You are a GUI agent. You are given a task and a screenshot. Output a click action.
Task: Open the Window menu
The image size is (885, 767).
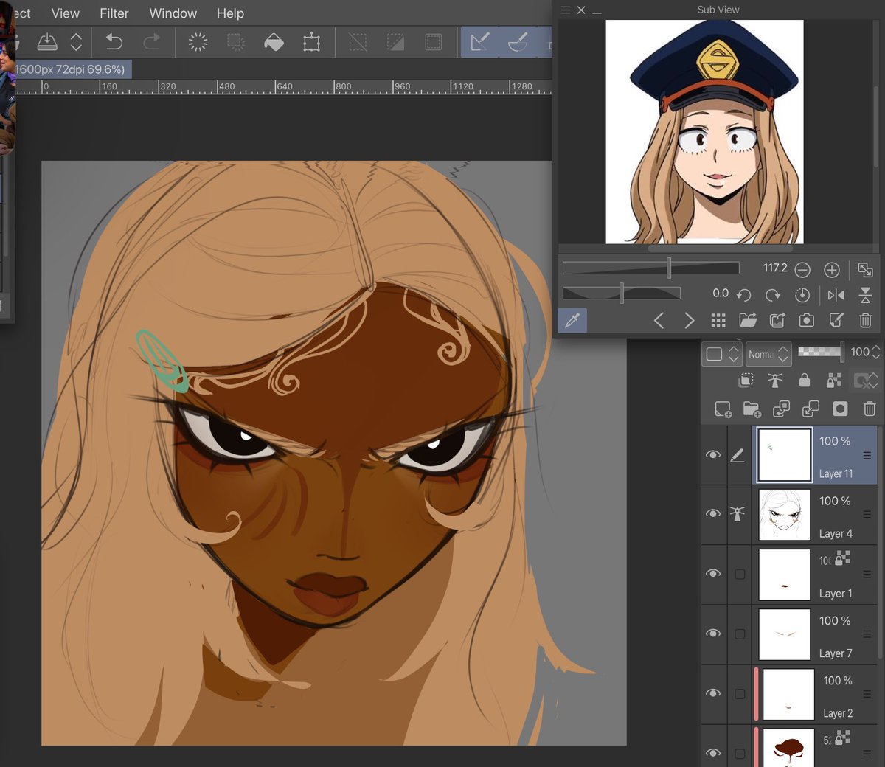pyautogui.click(x=173, y=13)
